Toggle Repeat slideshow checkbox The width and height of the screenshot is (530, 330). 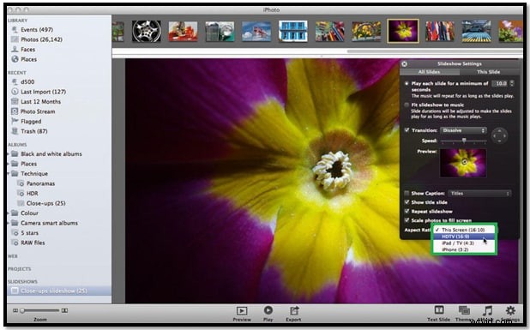pyautogui.click(x=407, y=211)
